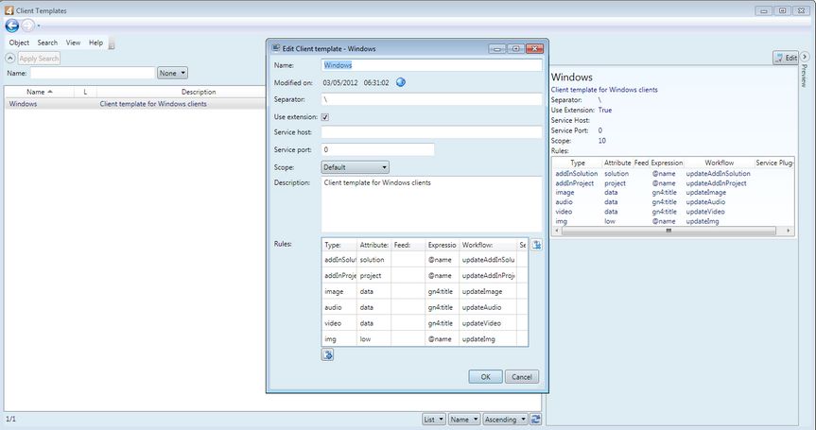This screenshot has height=430, width=816.
Task: Click updateAudio in the preview rules table
Action: click(x=705, y=201)
